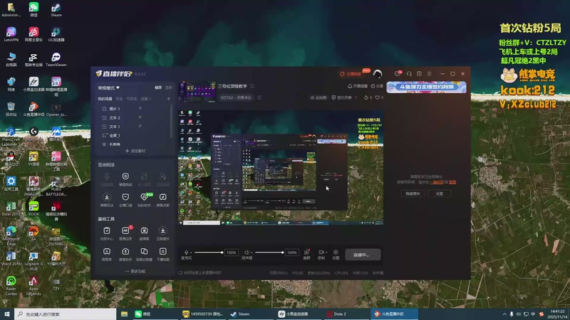This screenshot has height=320, width=570.
Task: Select the 我的场景 tab
Action: 105,99
